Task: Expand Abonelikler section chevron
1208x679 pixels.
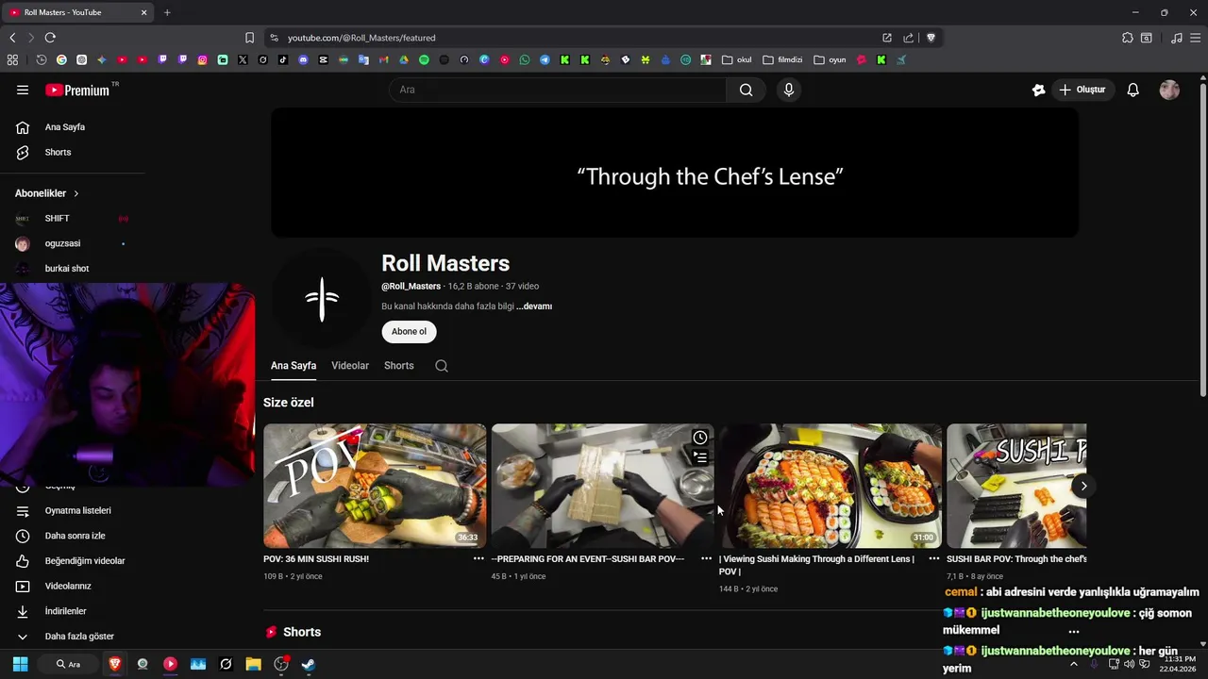Action: pos(76,193)
